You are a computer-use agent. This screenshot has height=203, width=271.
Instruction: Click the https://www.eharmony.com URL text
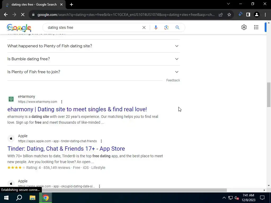[38, 102]
